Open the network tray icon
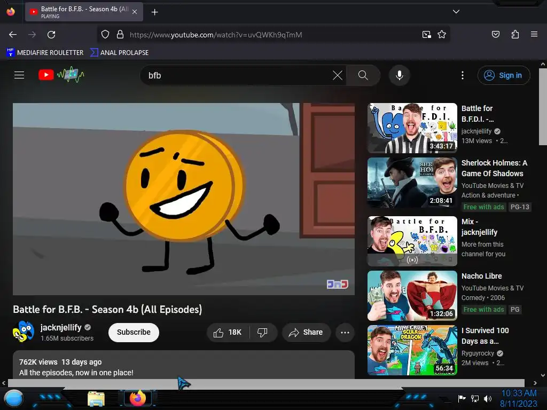The height and width of the screenshot is (410, 547). pos(475,398)
